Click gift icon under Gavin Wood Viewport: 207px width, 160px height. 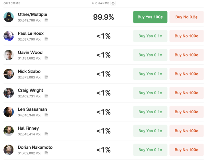46,58
